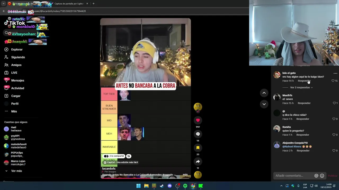
Task: Open the video author's avatar
Action: click(x=198, y=107)
